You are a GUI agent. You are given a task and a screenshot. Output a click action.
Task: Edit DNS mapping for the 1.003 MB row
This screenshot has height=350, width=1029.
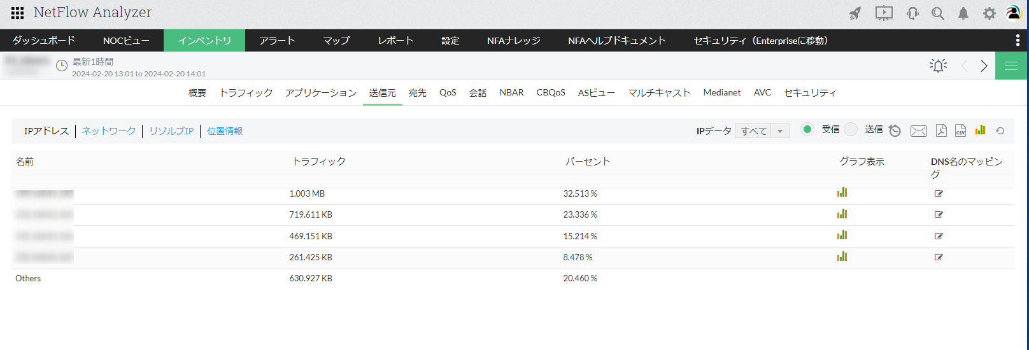coord(939,193)
